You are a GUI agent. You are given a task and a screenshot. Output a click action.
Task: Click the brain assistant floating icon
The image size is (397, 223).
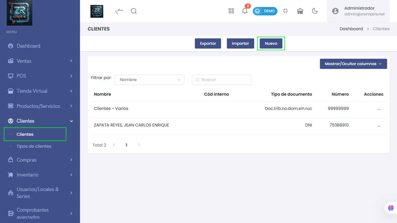click(x=391, y=208)
